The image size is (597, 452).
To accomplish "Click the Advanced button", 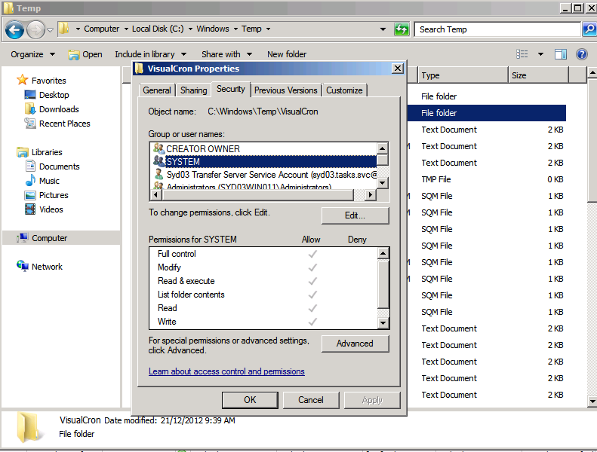I will click(x=355, y=344).
